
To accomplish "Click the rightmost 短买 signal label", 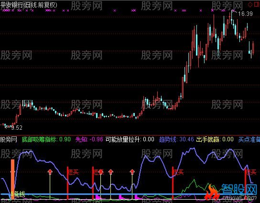I will 251,172.
